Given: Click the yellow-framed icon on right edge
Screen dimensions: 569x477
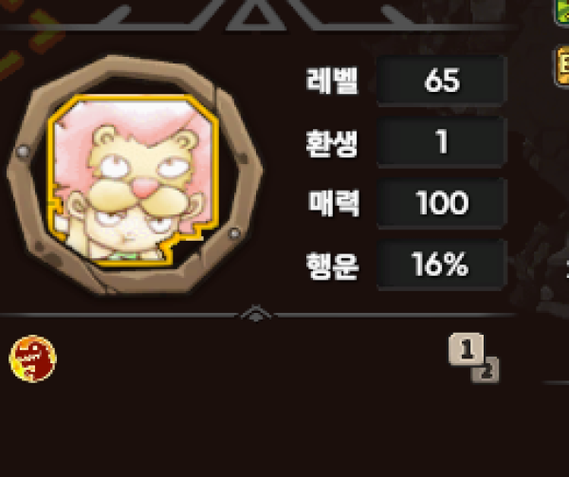Looking at the screenshot, I should click(x=561, y=65).
